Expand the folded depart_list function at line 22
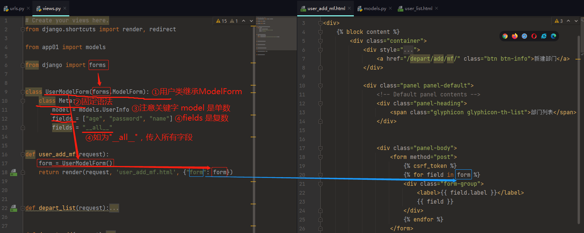This screenshot has height=233, width=584. pyautogui.click(x=23, y=208)
